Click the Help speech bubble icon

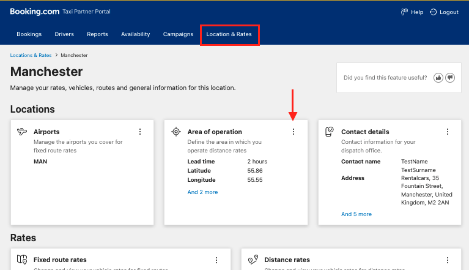tap(404, 12)
